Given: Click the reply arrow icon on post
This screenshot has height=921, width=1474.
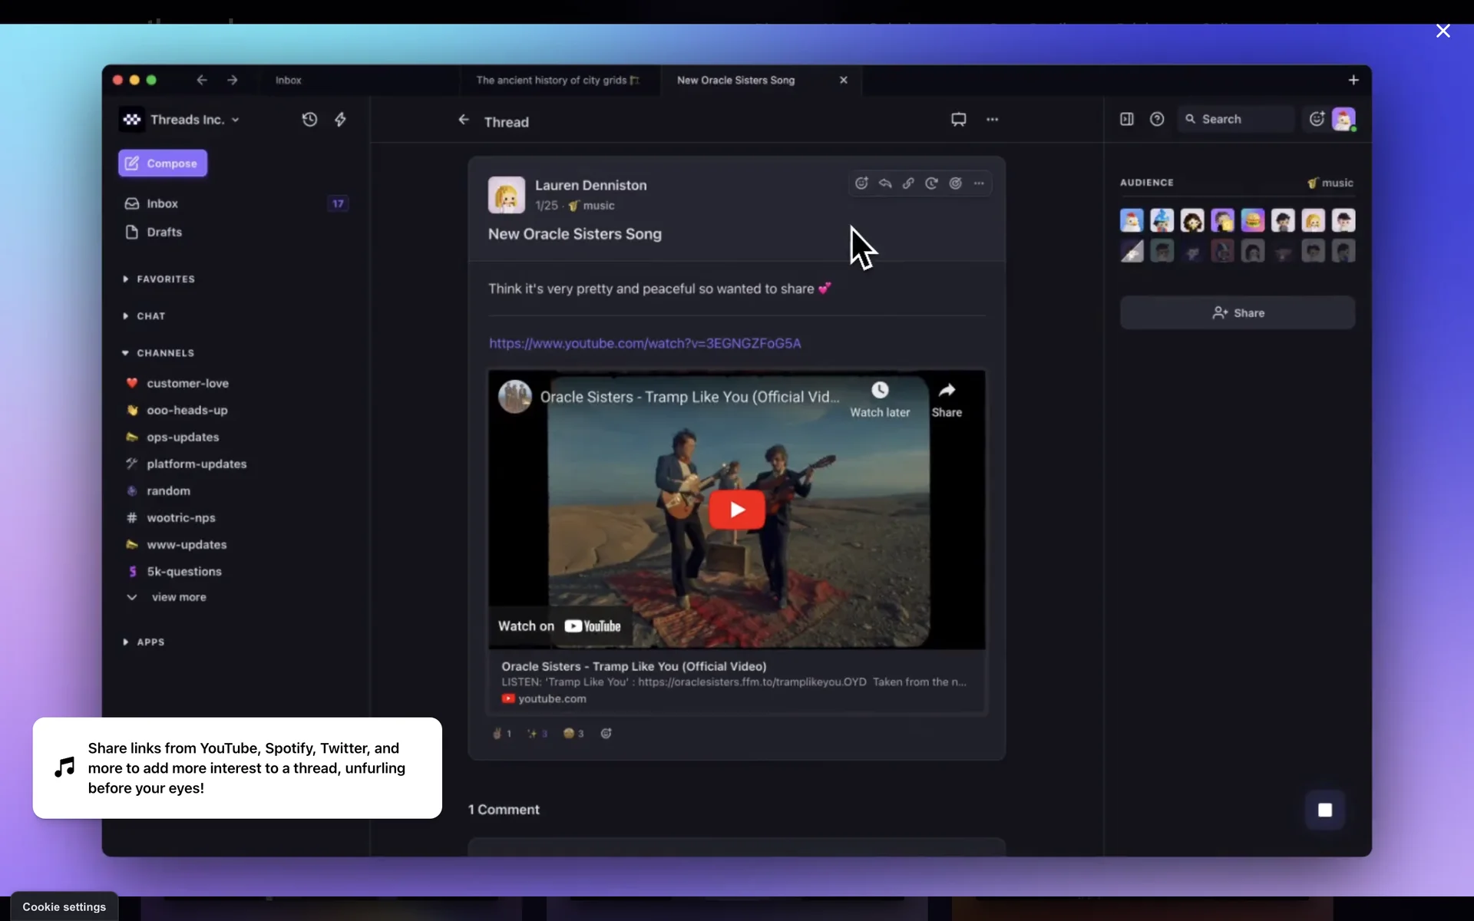Looking at the screenshot, I should 885,183.
